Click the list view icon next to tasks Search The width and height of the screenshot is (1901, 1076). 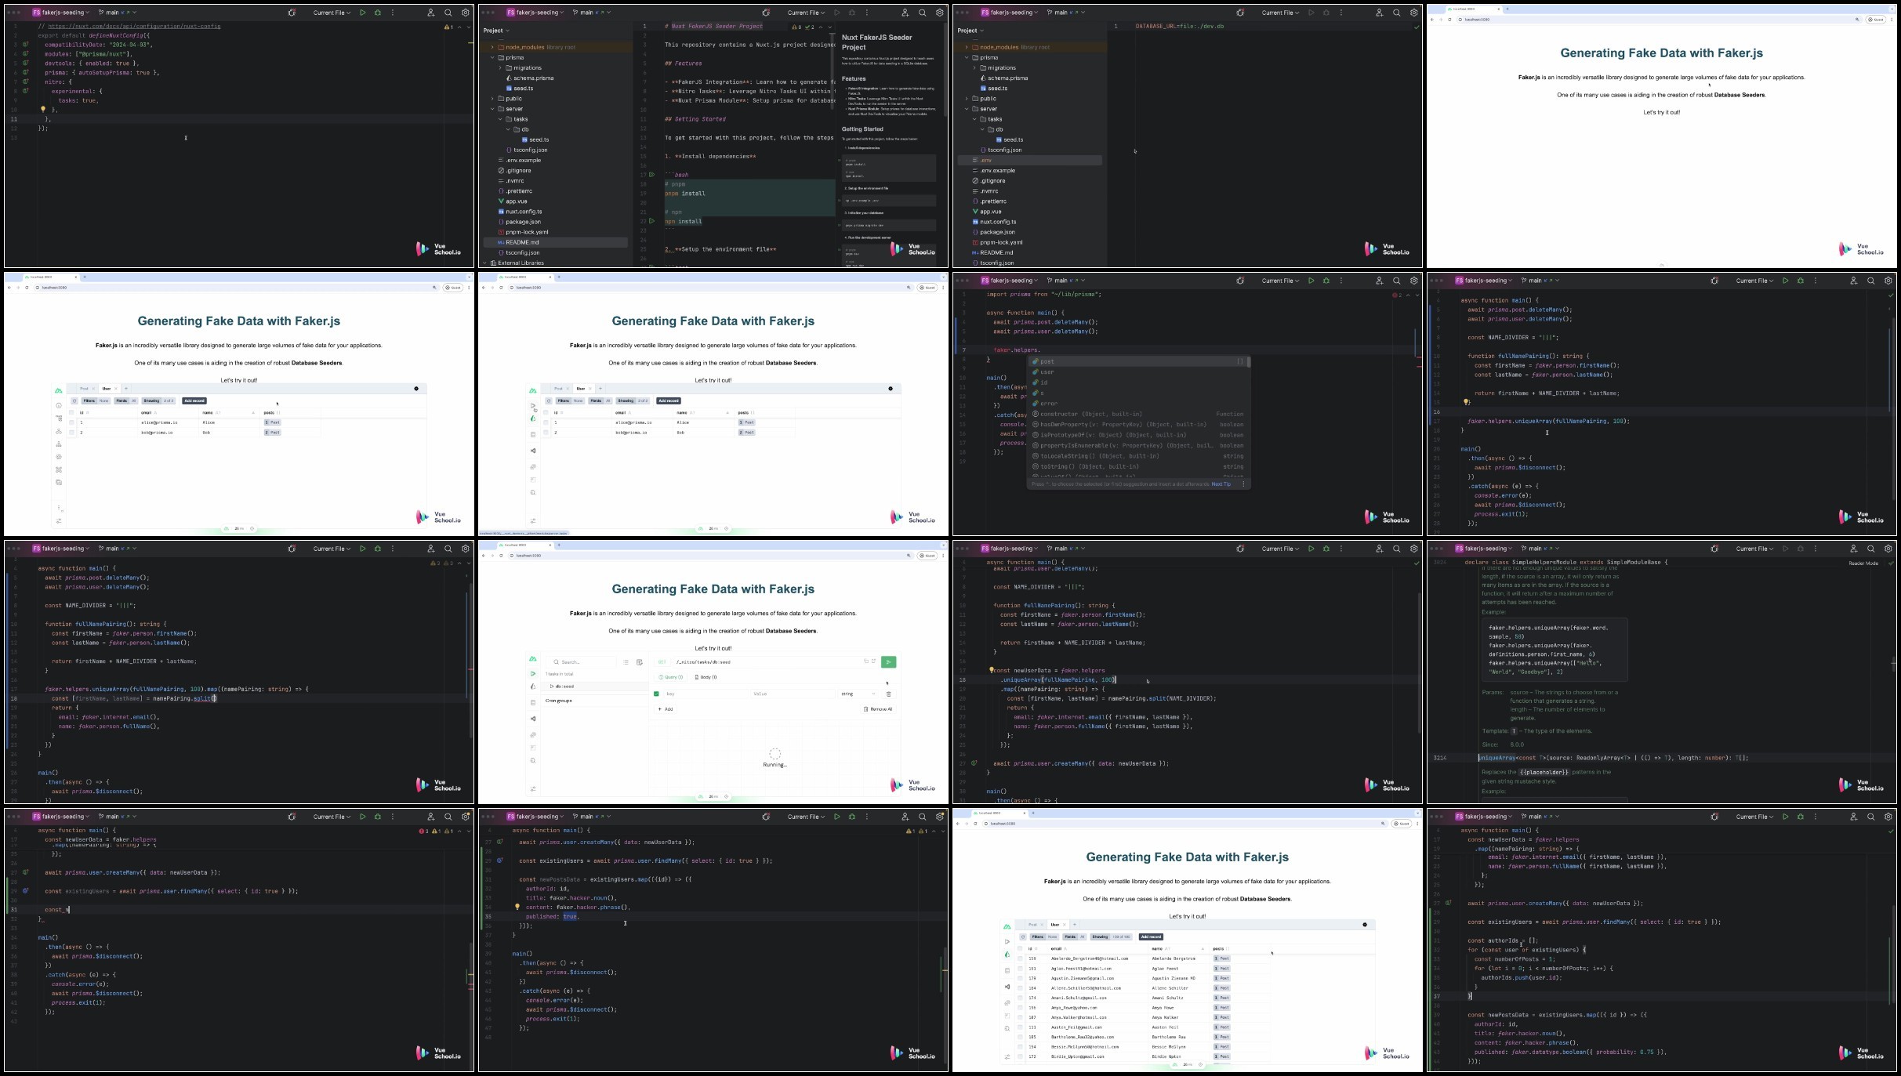click(626, 662)
